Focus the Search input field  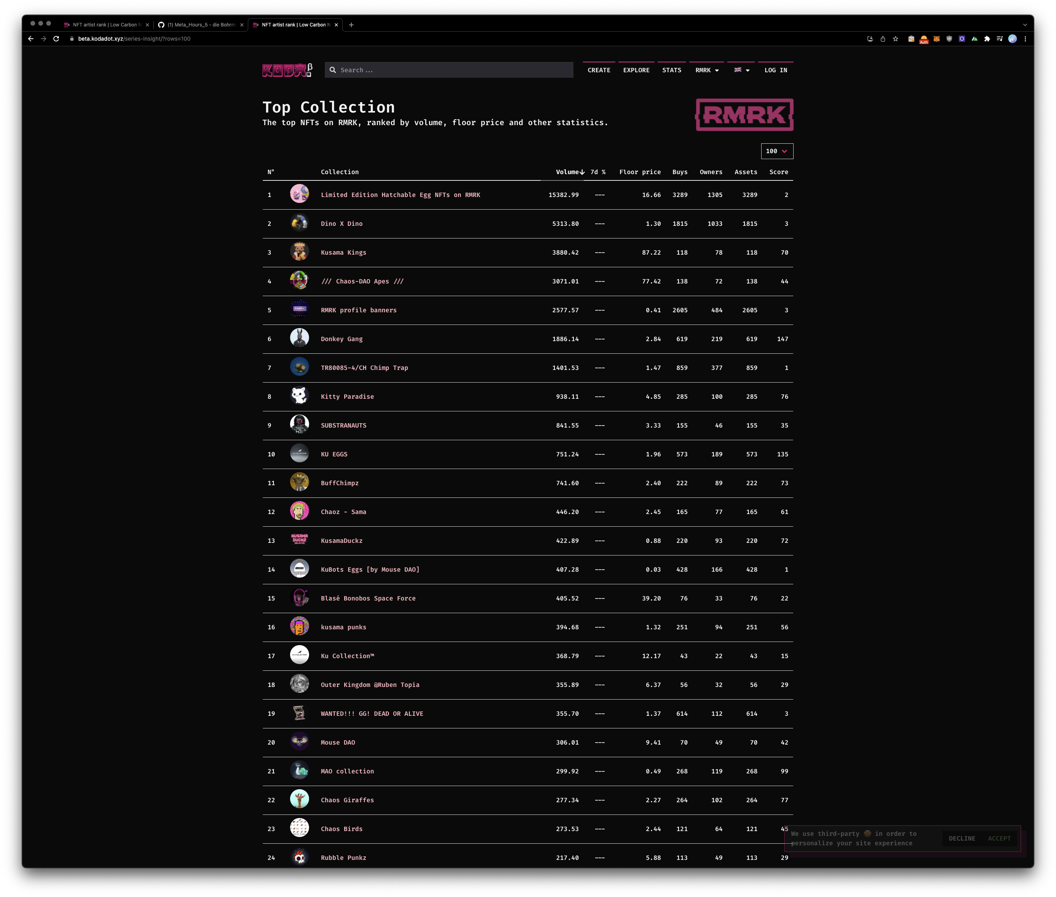pos(453,70)
